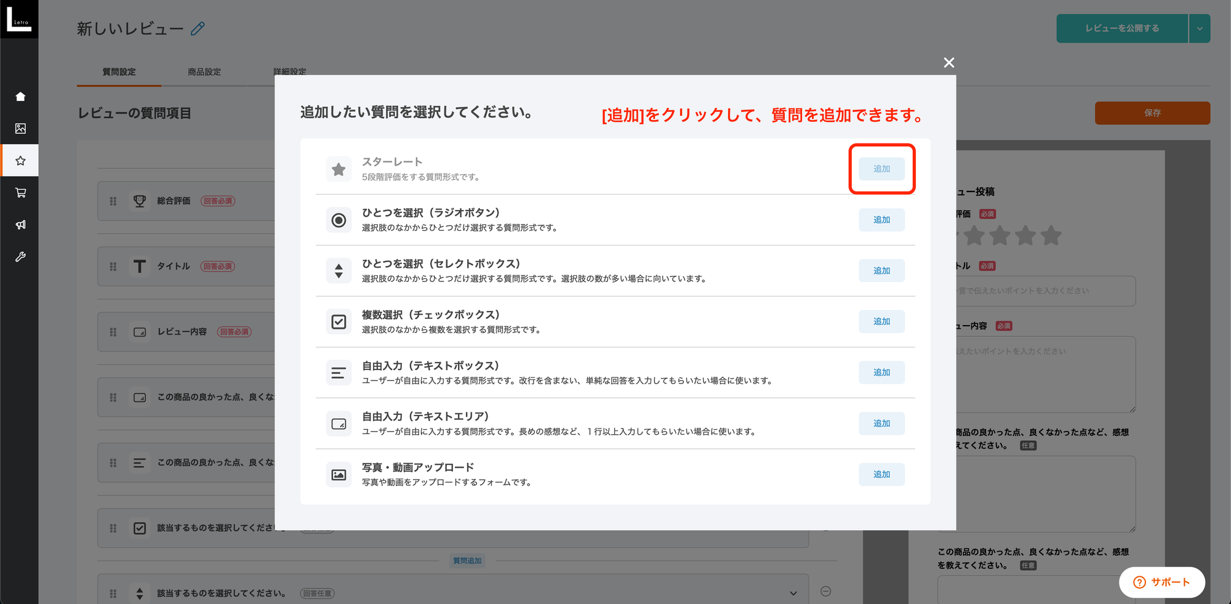Add the スターレート question with 追加

point(881,169)
